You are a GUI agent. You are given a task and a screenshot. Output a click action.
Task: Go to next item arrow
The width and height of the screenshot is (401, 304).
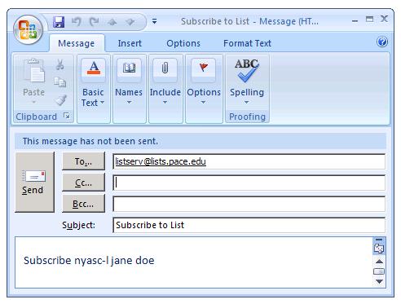click(130, 22)
